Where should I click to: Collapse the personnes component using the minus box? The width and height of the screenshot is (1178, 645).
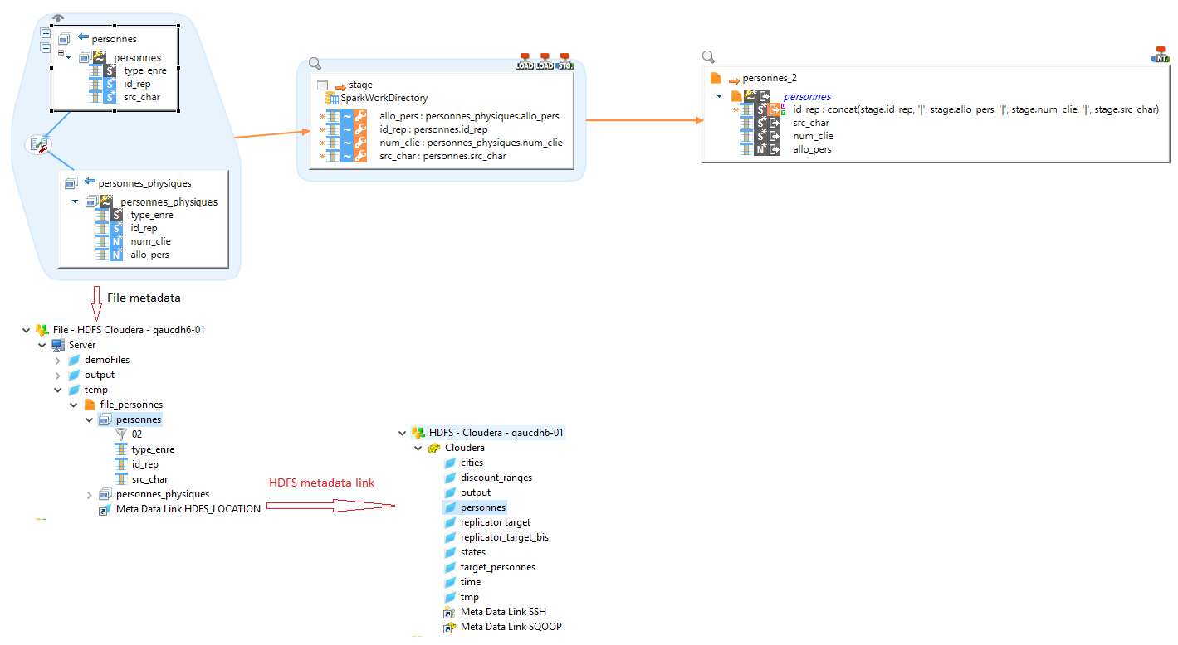(x=46, y=47)
